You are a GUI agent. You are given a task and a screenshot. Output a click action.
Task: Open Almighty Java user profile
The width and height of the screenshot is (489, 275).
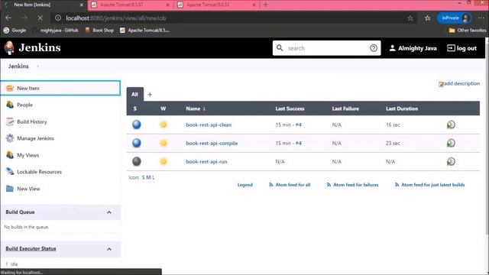[x=413, y=48]
